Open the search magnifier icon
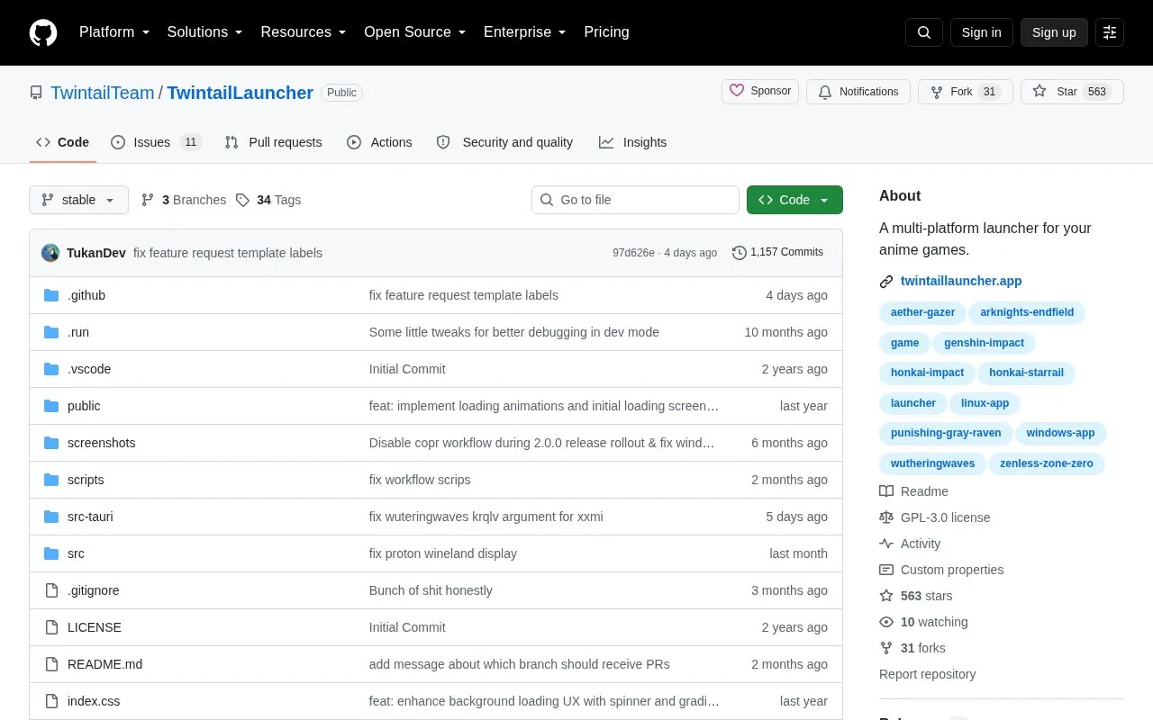The width and height of the screenshot is (1153, 720). tap(924, 32)
